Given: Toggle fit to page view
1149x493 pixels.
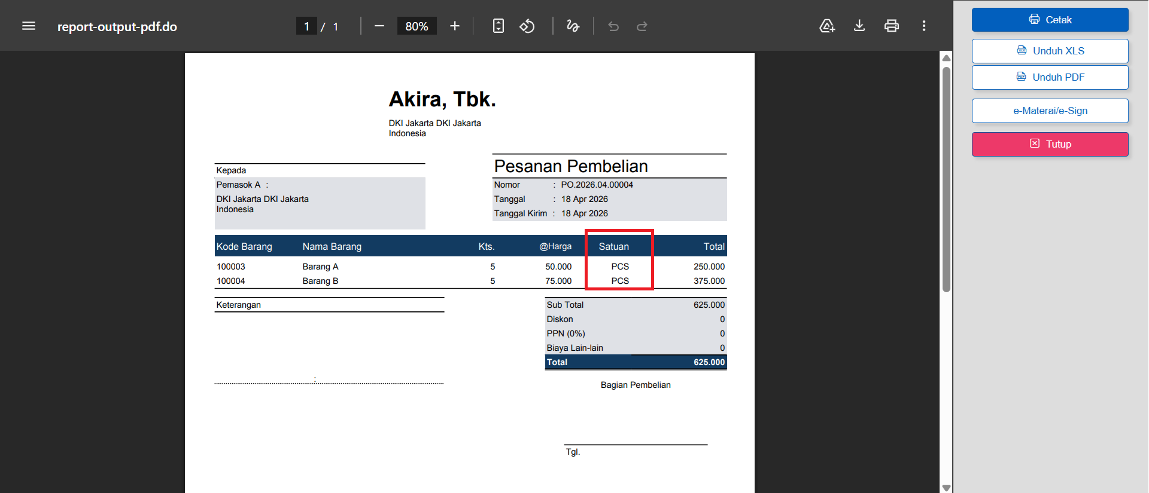Looking at the screenshot, I should pyautogui.click(x=498, y=26).
